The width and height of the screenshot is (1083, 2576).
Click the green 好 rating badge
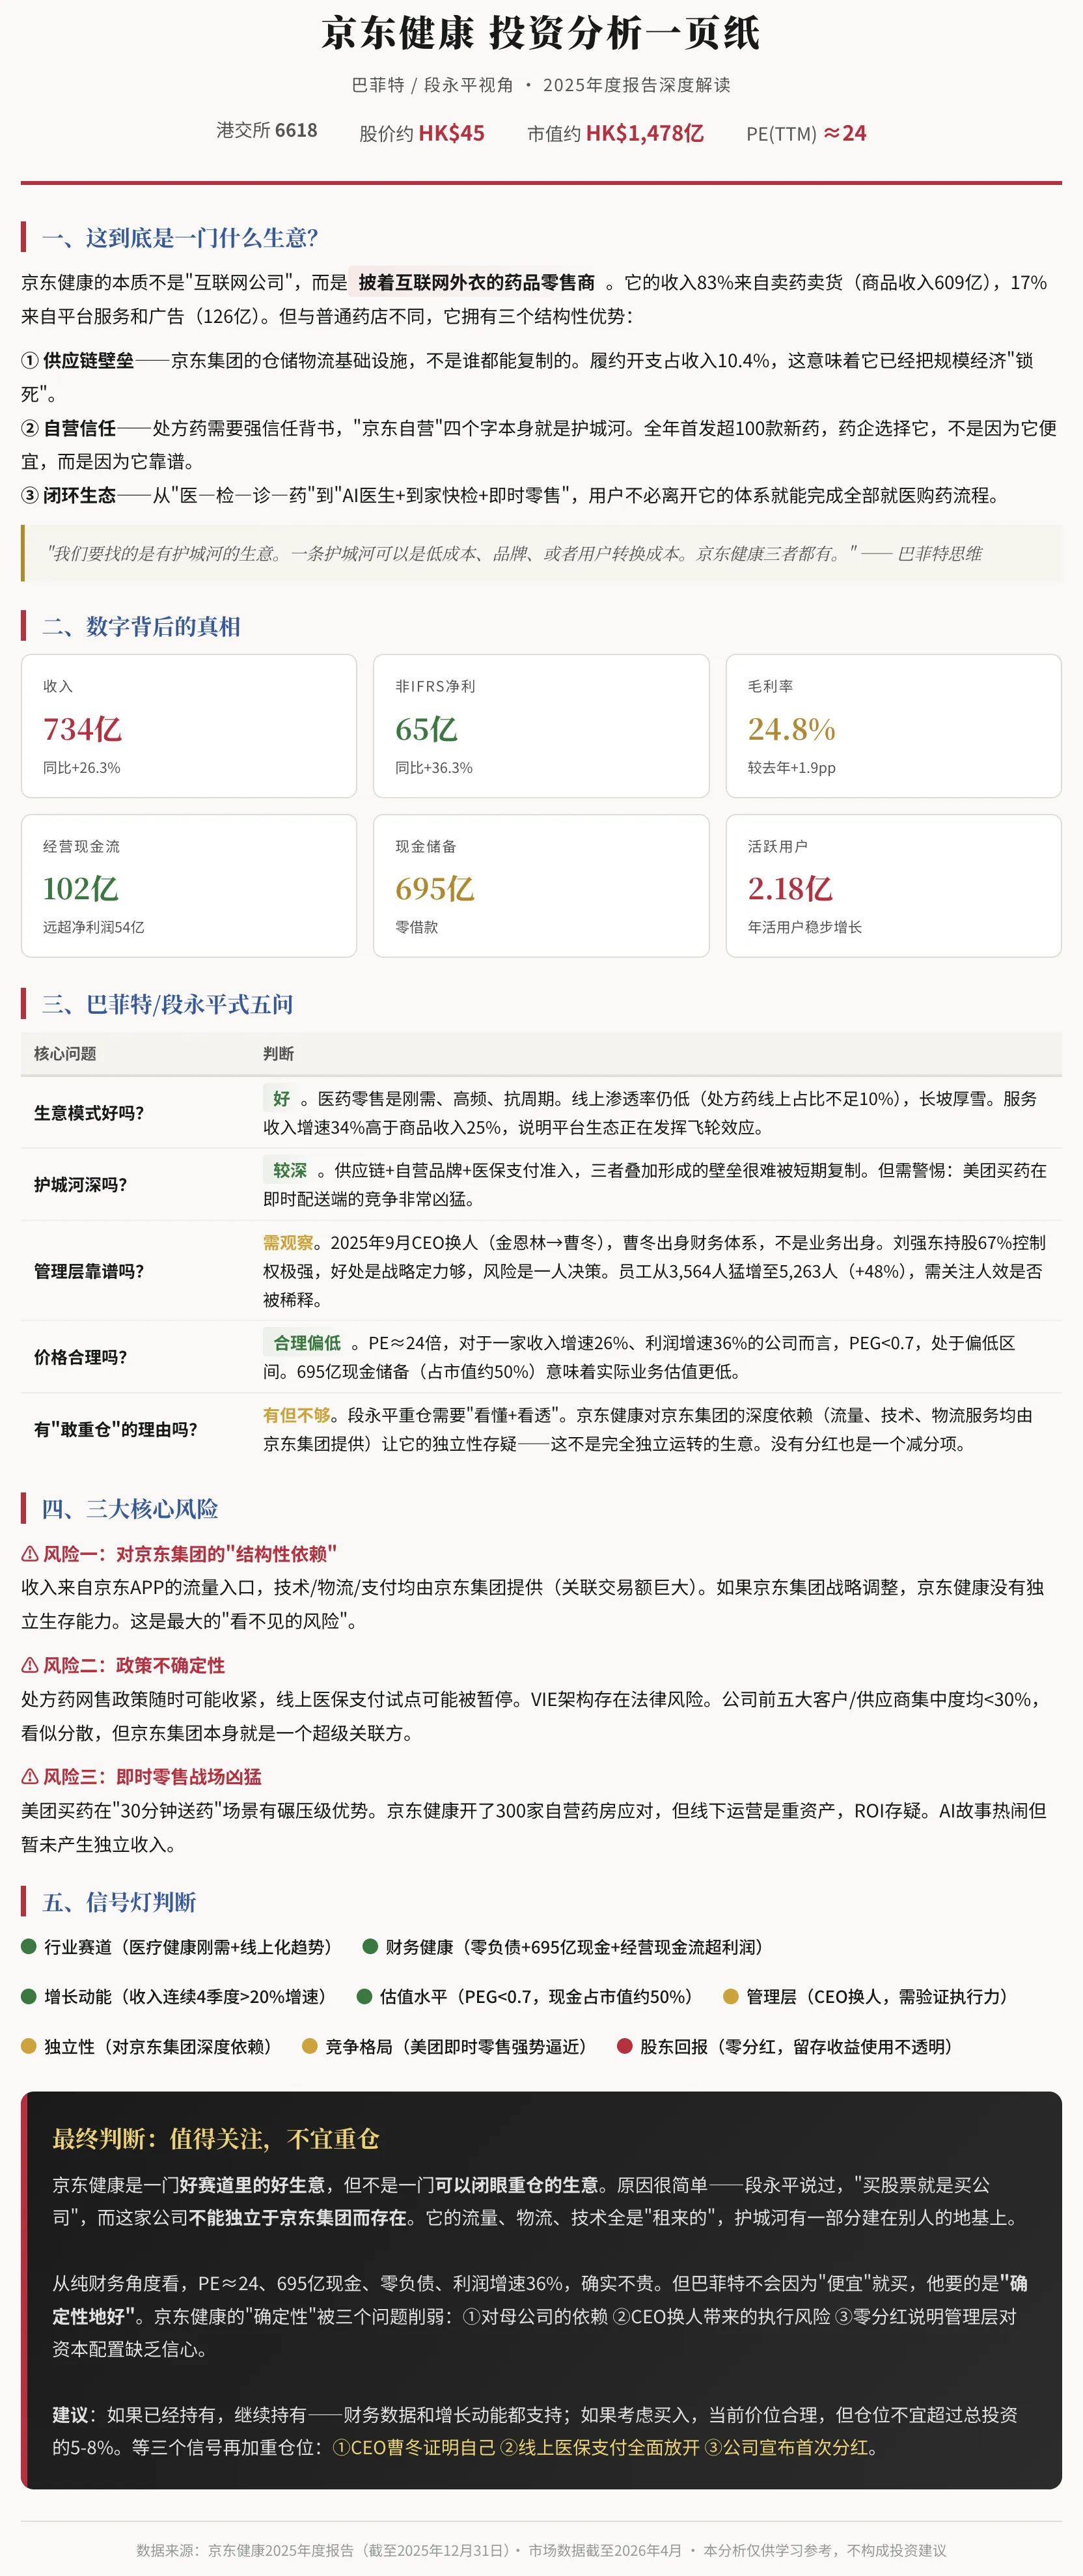click(x=282, y=1098)
